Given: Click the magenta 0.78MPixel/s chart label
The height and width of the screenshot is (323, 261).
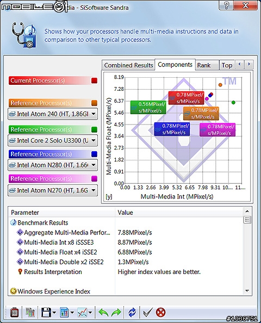Looking at the screenshot, I should (217, 129).
